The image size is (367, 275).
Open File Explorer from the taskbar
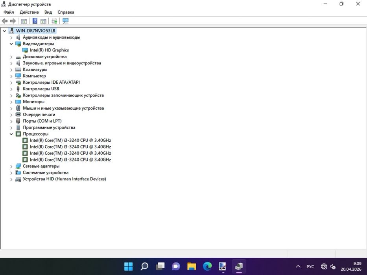(x=192, y=266)
